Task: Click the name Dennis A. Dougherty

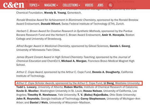Action: pos(106,72)
